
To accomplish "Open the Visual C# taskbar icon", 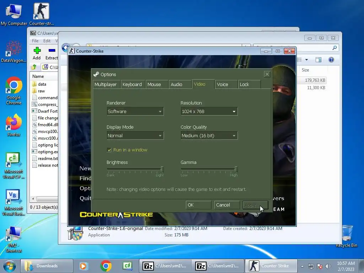I will (x=128, y=266).
